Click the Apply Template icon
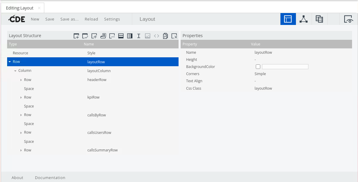The height and width of the screenshot is (182, 358). click(85, 36)
